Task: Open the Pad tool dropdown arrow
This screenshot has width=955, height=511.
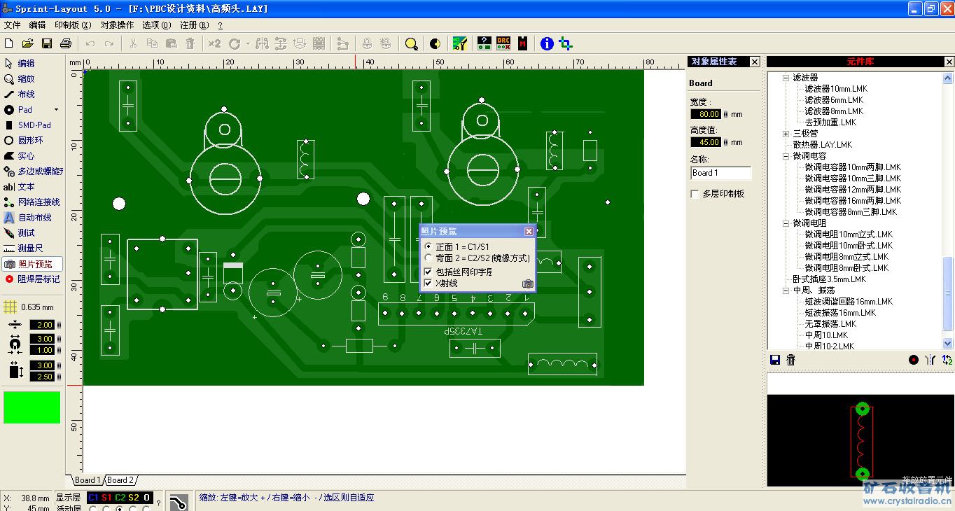Action: [x=57, y=110]
